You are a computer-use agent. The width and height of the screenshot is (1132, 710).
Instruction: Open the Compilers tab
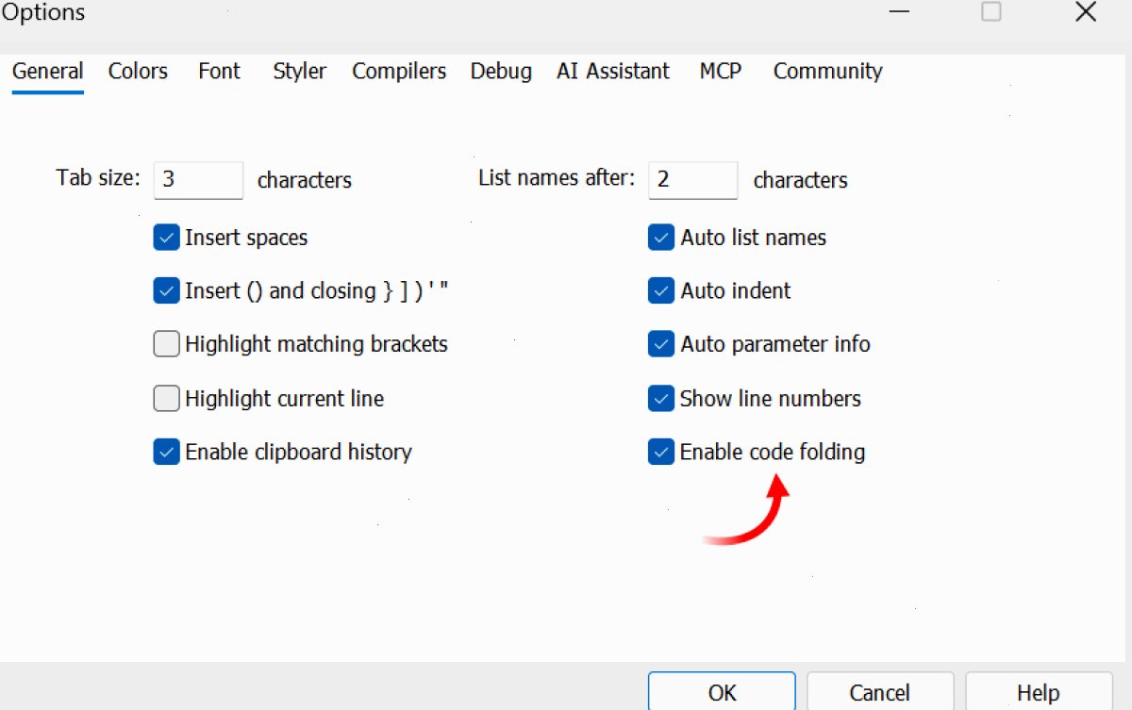[399, 72]
